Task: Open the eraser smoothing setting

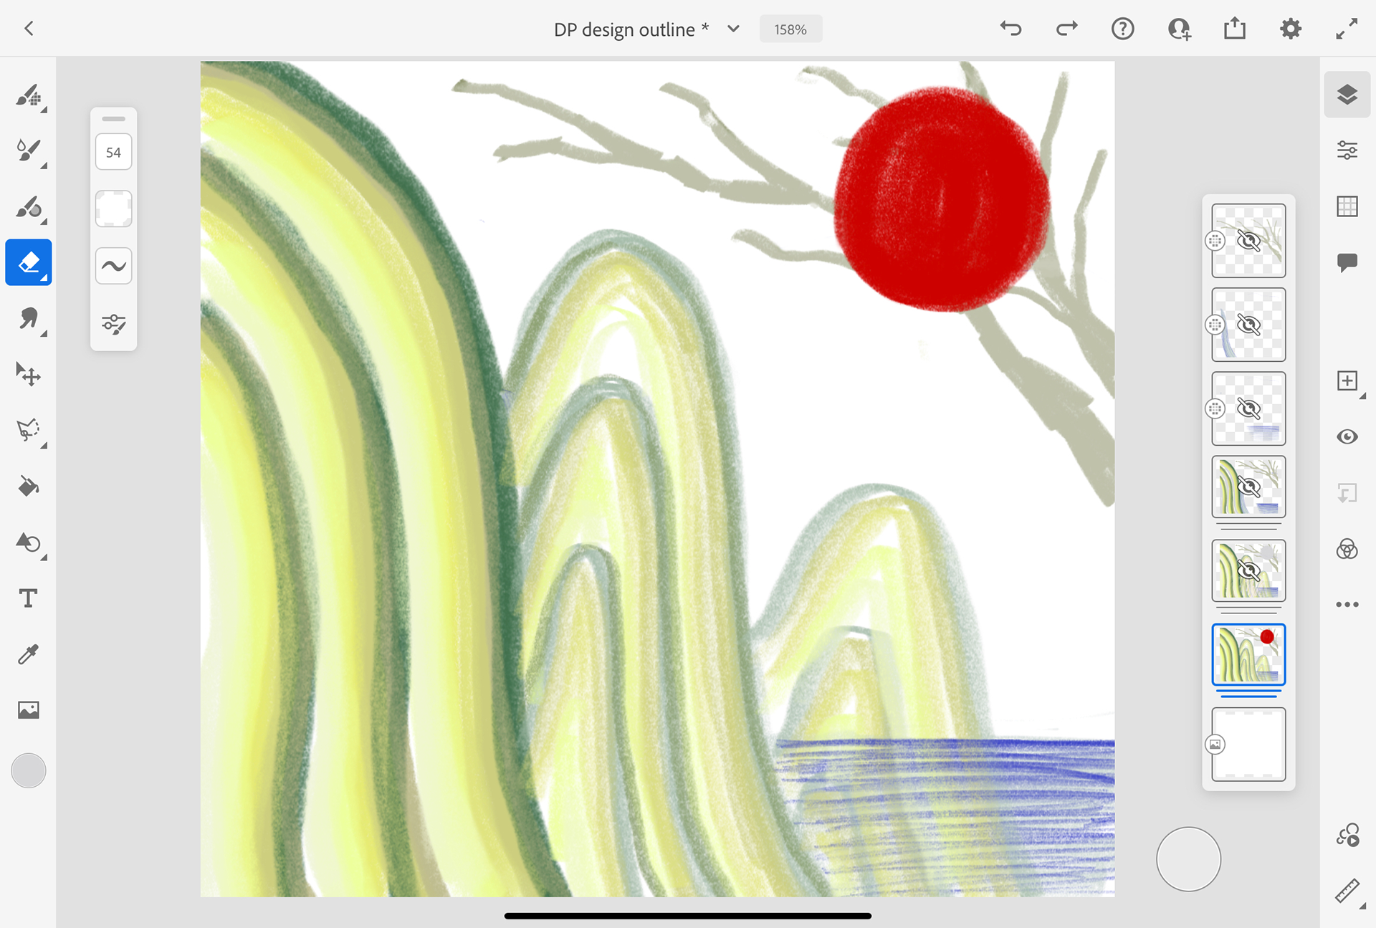Action: click(113, 266)
